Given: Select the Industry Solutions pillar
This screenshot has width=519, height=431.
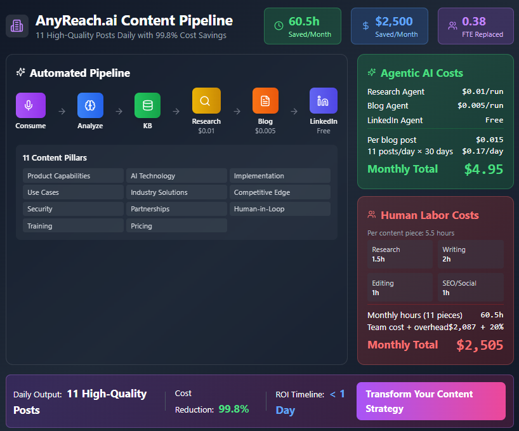Looking at the screenshot, I should coord(176,192).
